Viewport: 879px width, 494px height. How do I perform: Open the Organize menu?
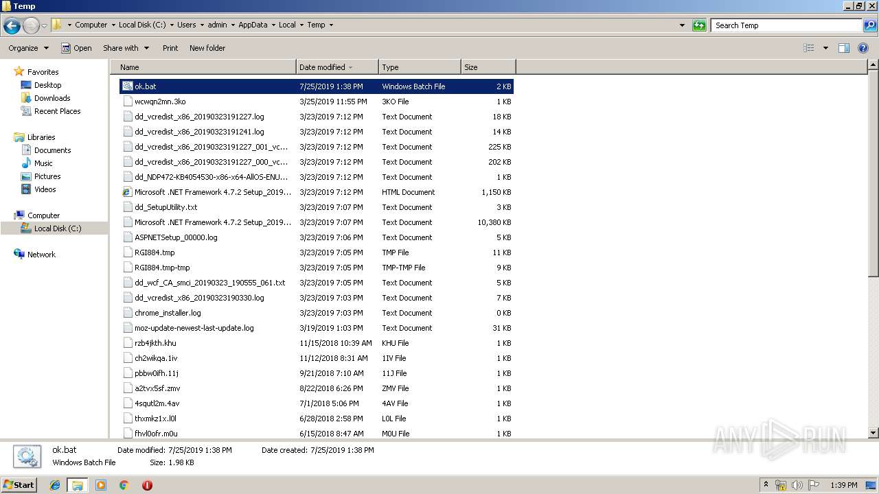[x=28, y=48]
